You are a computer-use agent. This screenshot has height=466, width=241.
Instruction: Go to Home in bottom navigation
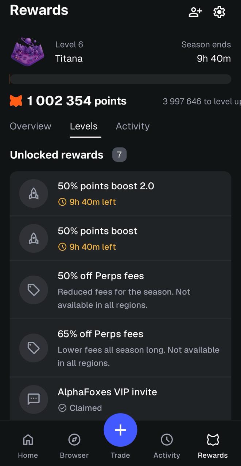[28, 445]
